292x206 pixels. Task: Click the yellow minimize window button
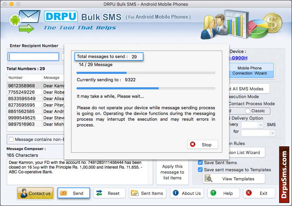(12, 4)
